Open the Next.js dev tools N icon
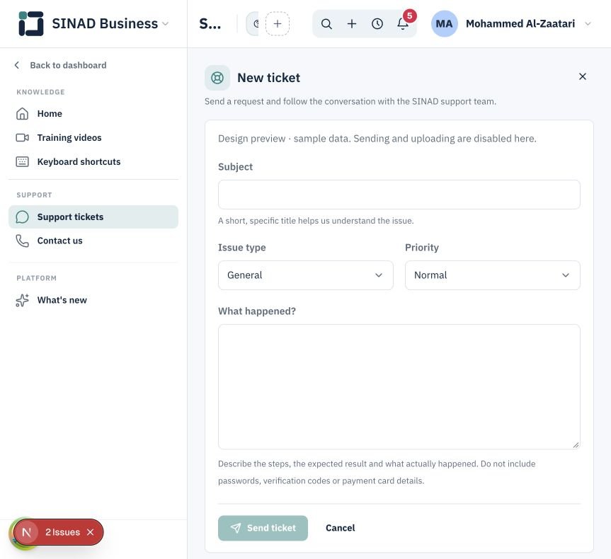The height and width of the screenshot is (559, 611). pos(26,532)
